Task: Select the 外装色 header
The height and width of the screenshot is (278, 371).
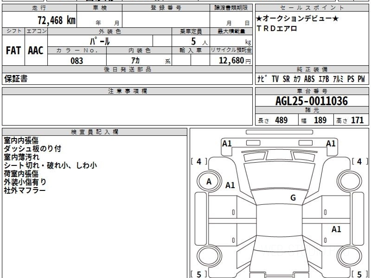Action: [110, 31]
